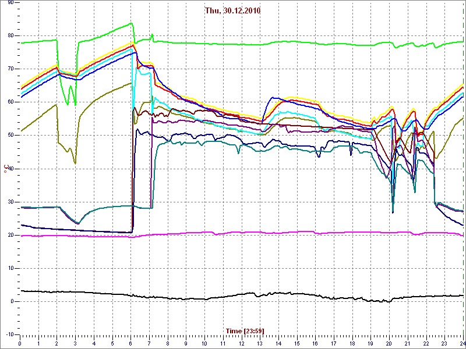Click the chart date title Thu, 30.12.2010
This screenshot has height=349, width=466.
(232, 10)
